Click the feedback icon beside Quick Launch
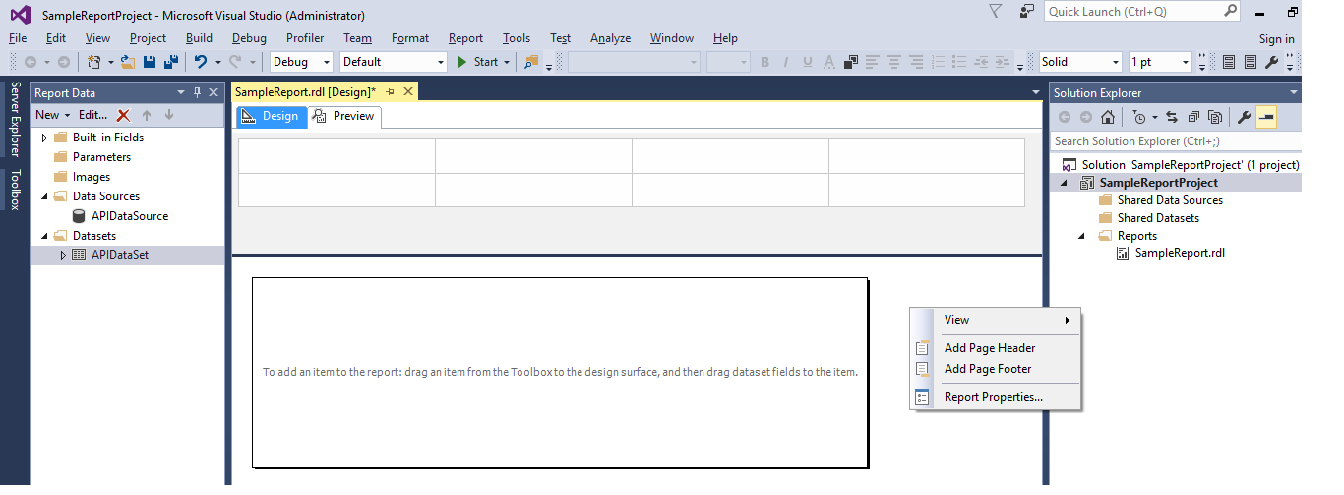The image size is (1344, 495). 1027,11
